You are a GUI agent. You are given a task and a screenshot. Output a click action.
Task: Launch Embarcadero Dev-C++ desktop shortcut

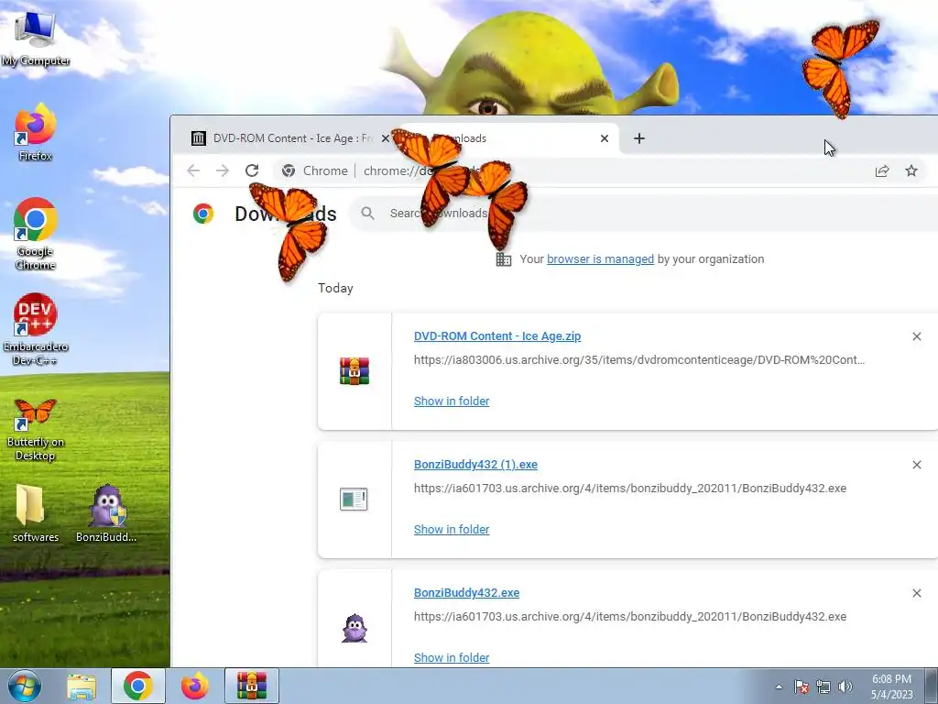click(x=36, y=329)
